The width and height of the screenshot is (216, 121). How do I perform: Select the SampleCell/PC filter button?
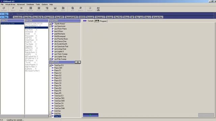[71, 17]
